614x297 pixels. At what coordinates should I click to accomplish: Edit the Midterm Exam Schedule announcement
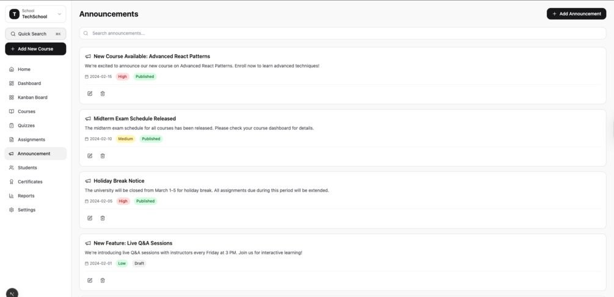(90, 156)
